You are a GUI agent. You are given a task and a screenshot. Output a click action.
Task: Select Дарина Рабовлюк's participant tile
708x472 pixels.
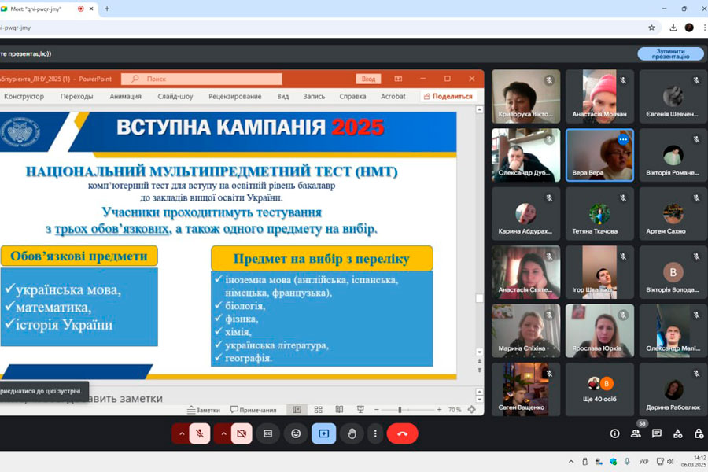pyautogui.click(x=673, y=389)
